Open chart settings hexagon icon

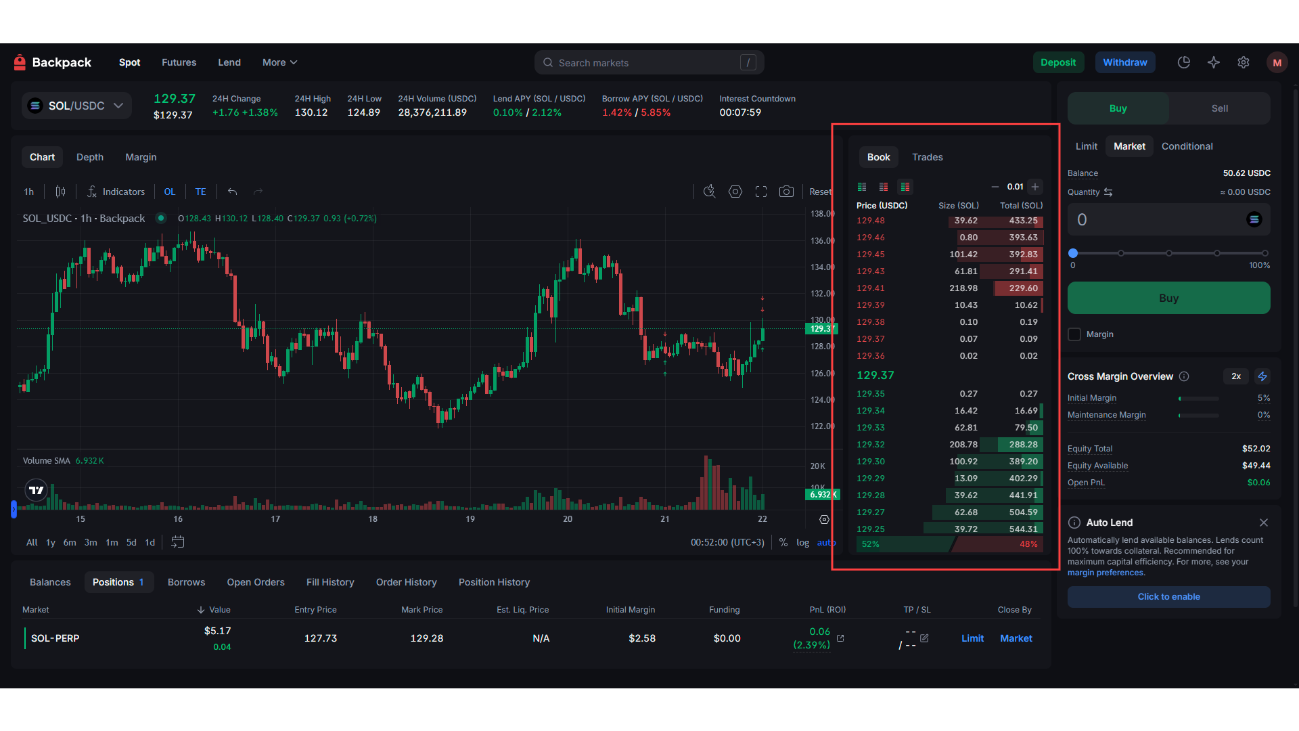pos(735,192)
